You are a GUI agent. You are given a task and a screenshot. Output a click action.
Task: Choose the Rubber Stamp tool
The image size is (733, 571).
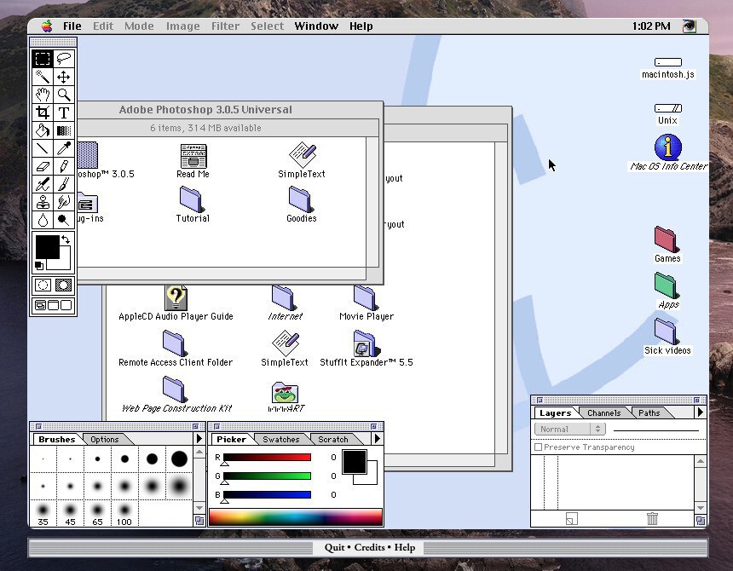click(43, 202)
